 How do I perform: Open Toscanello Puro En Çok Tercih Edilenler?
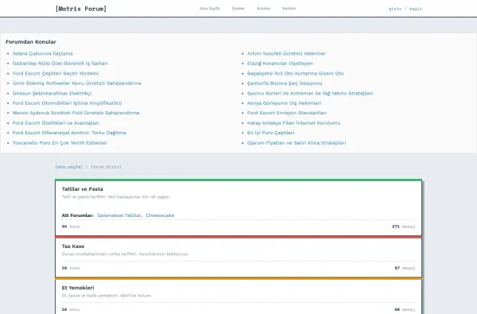pos(60,143)
